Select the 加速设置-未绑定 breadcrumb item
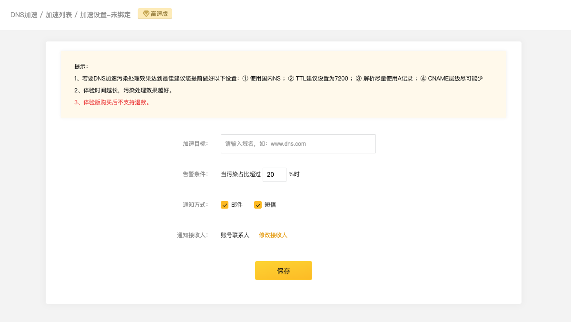The height and width of the screenshot is (322, 571). (105, 15)
